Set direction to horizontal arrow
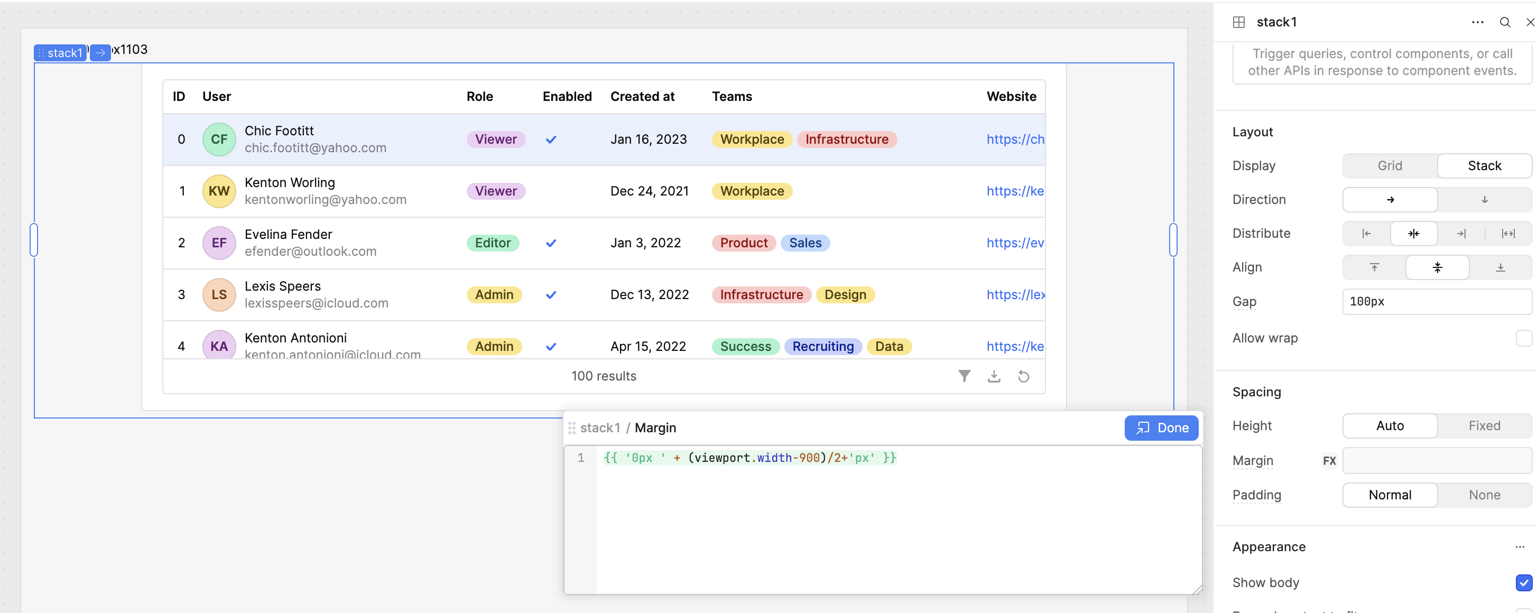Screen dimensions: 1537x613 (x=1390, y=200)
